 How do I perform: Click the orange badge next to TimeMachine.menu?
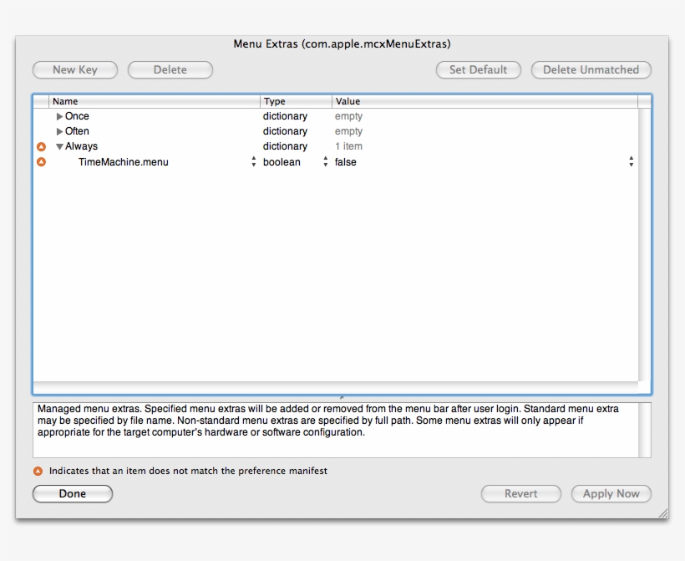pos(41,162)
